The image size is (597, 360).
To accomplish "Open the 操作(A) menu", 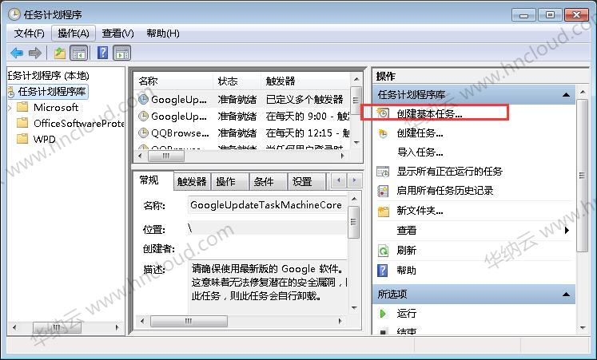I will pyautogui.click(x=73, y=34).
